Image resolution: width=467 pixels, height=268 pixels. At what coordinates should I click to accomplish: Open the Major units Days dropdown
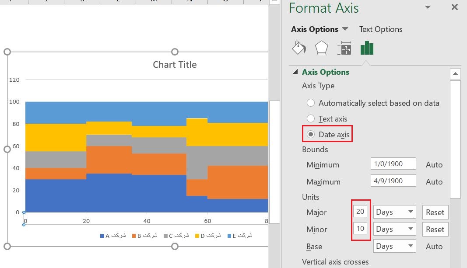[394, 212]
